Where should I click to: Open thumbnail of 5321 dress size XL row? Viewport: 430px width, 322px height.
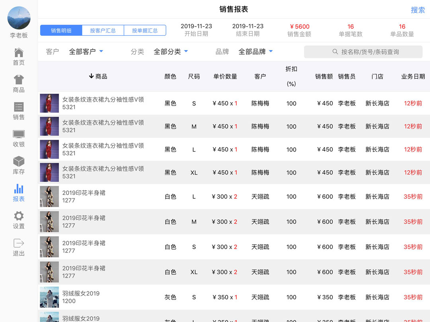click(49, 173)
